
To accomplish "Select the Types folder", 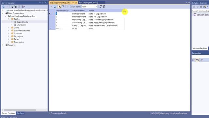I will point(16,39).
